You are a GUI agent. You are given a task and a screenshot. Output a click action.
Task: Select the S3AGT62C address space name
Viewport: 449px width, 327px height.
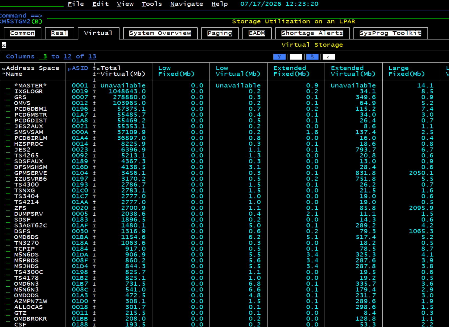click(x=31, y=225)
